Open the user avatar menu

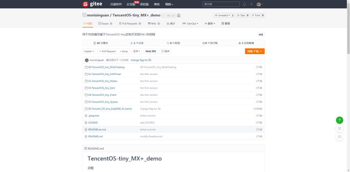[260, 4]
